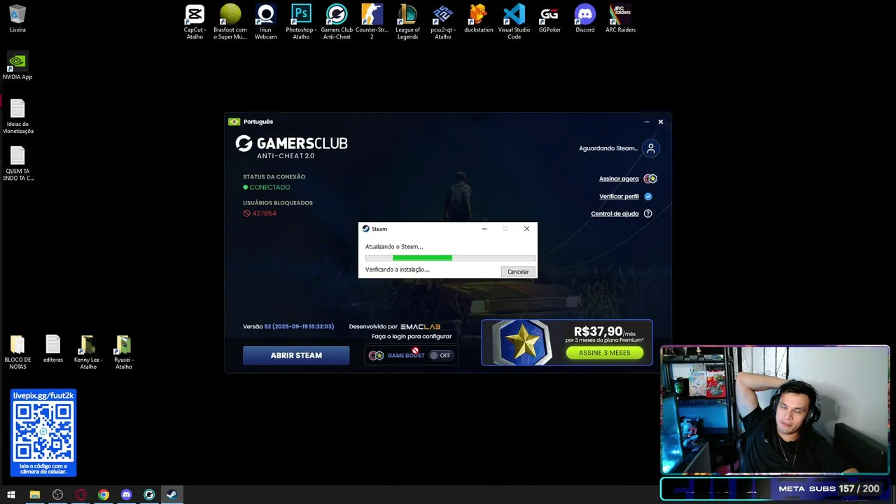
Task: Open pcsx2-qt shortcut on desktop
Action: tap(443, 22)
